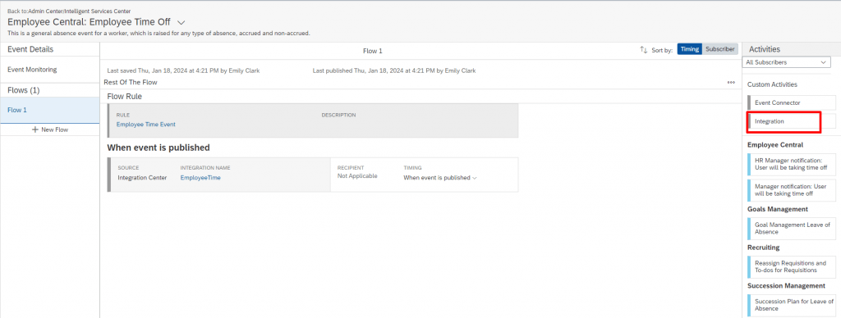Click the plus icon beside New Flow
Viewport: 841px width, 318px height.
tap(35, 129)
